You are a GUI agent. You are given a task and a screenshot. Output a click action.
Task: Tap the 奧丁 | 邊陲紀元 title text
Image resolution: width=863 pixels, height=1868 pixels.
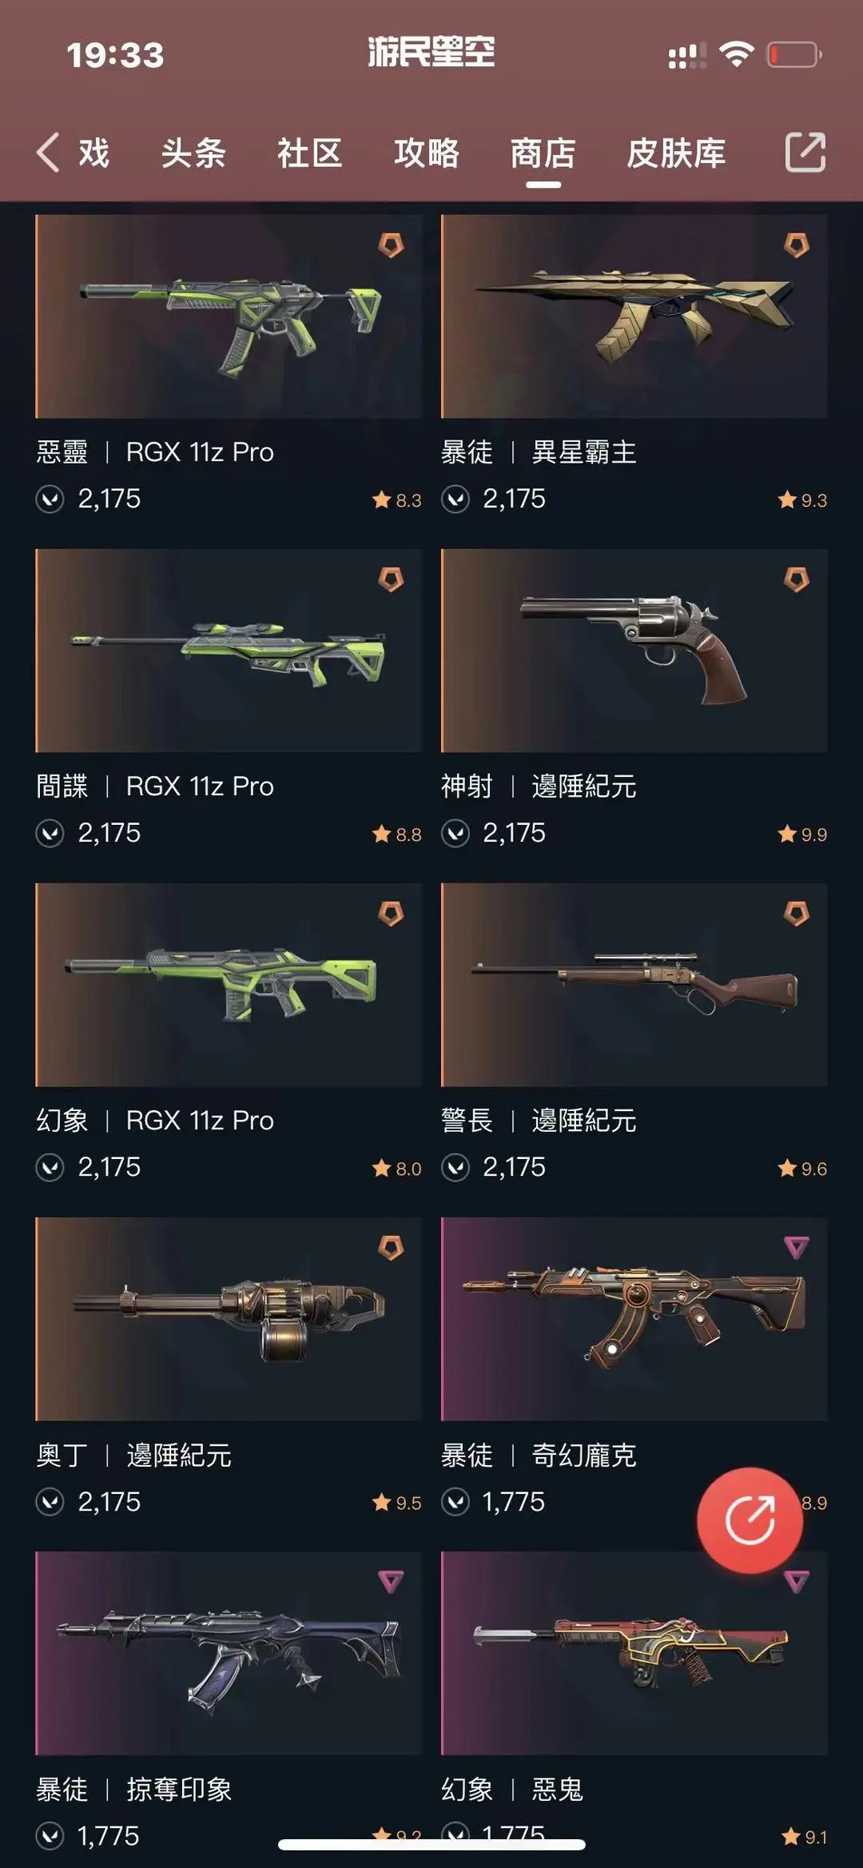[134, 1456]
